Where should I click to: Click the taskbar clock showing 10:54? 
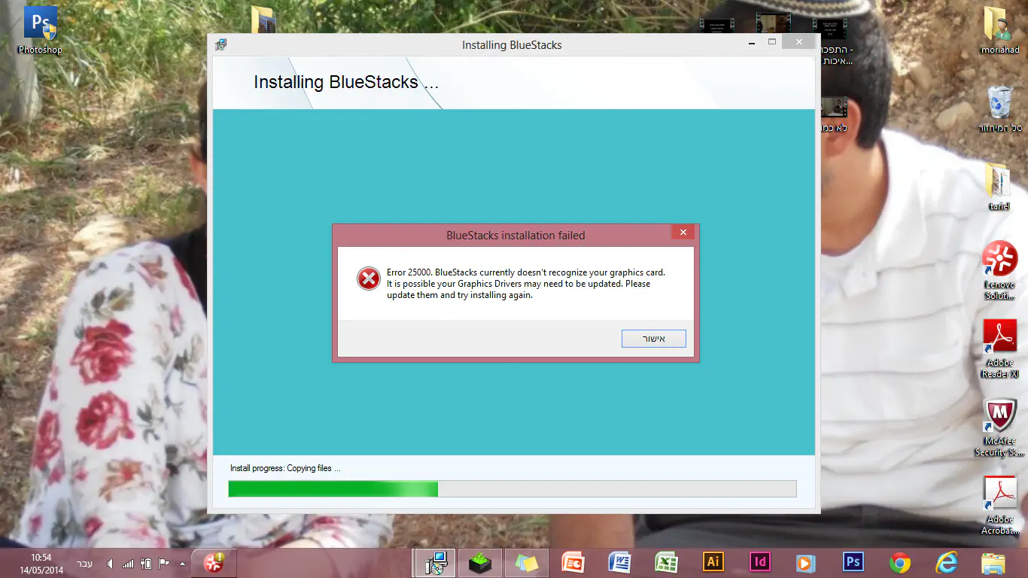(41, 563)
